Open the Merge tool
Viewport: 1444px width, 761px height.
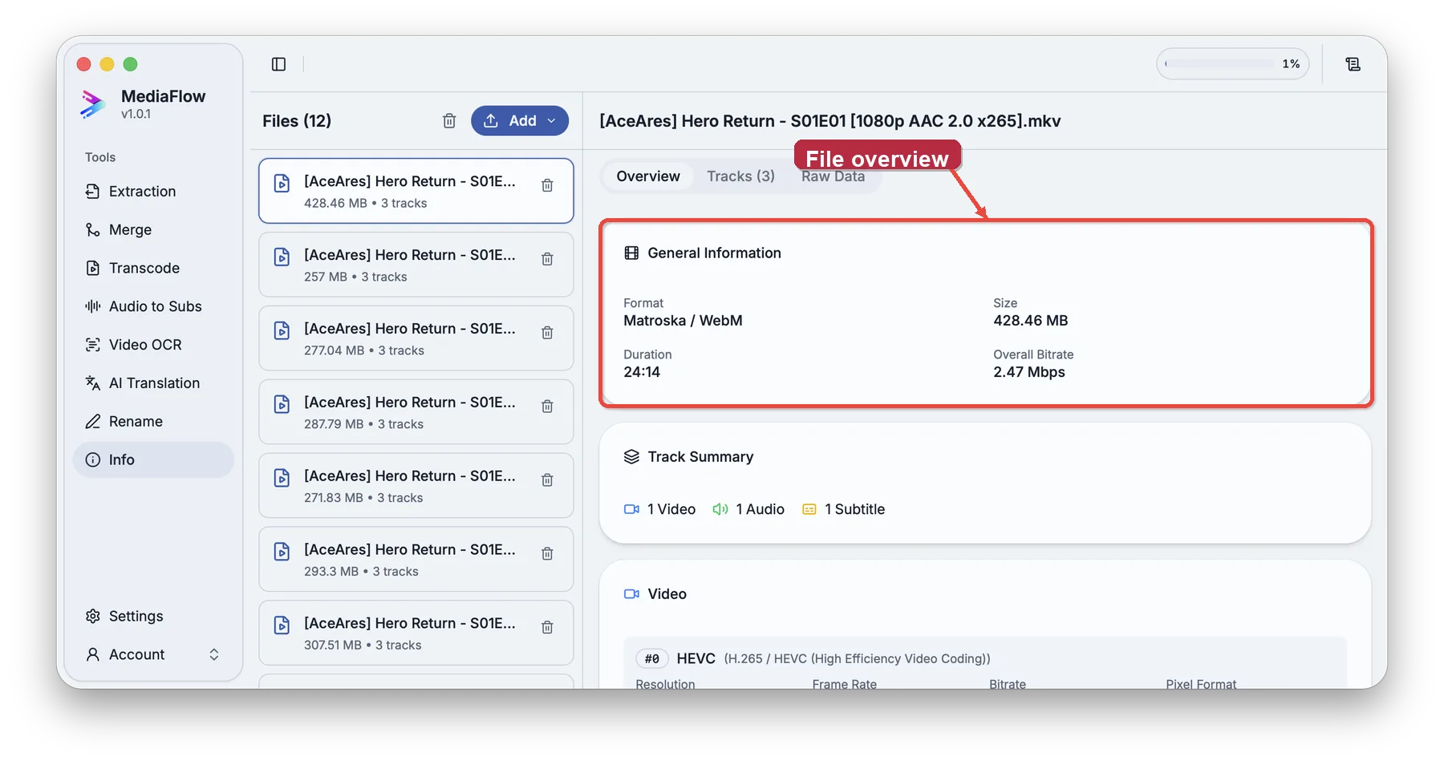click(152, 229)
